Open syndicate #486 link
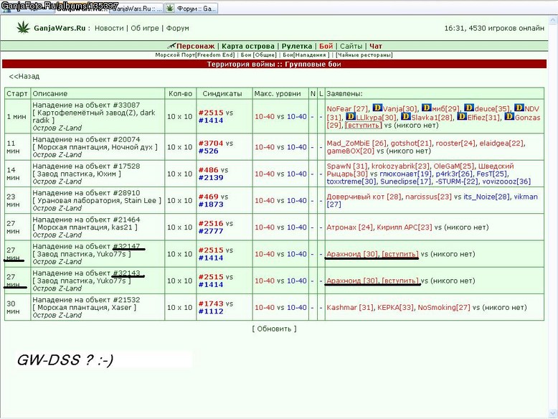 (x=208, y=170)
